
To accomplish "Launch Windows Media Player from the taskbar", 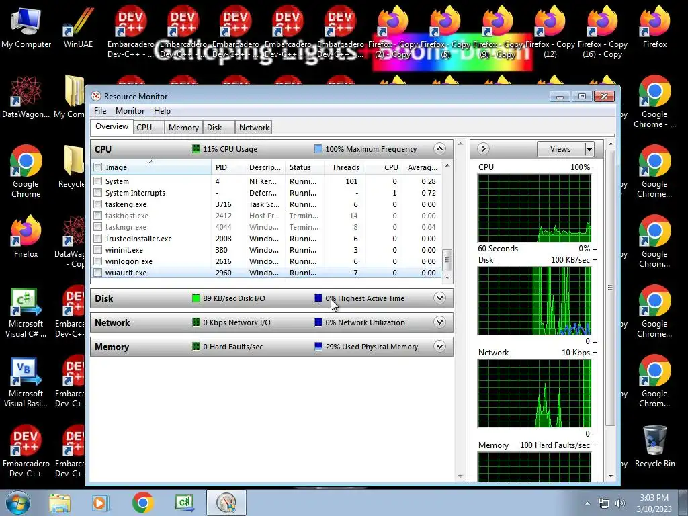I will 100,503.
